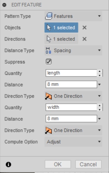Open first Distance field dropdown arrow

click(x=99, y=85)
